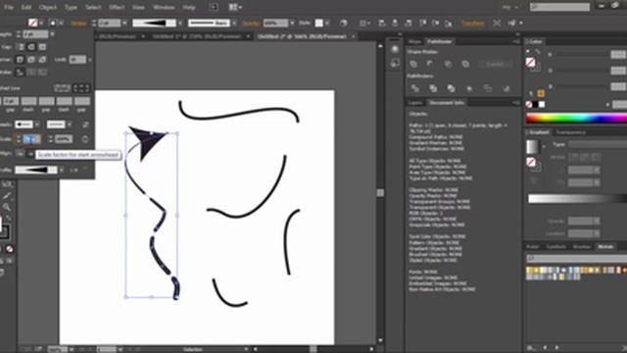Apply the Minus Back pathfinder icon
This screenshot has height=353, width=627.
point(506,88)
